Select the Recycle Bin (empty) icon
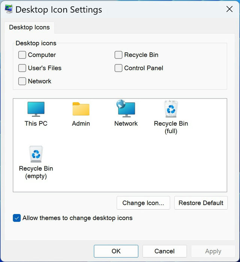This screenshot has width=240, height=262. click(x=36, y=154)
